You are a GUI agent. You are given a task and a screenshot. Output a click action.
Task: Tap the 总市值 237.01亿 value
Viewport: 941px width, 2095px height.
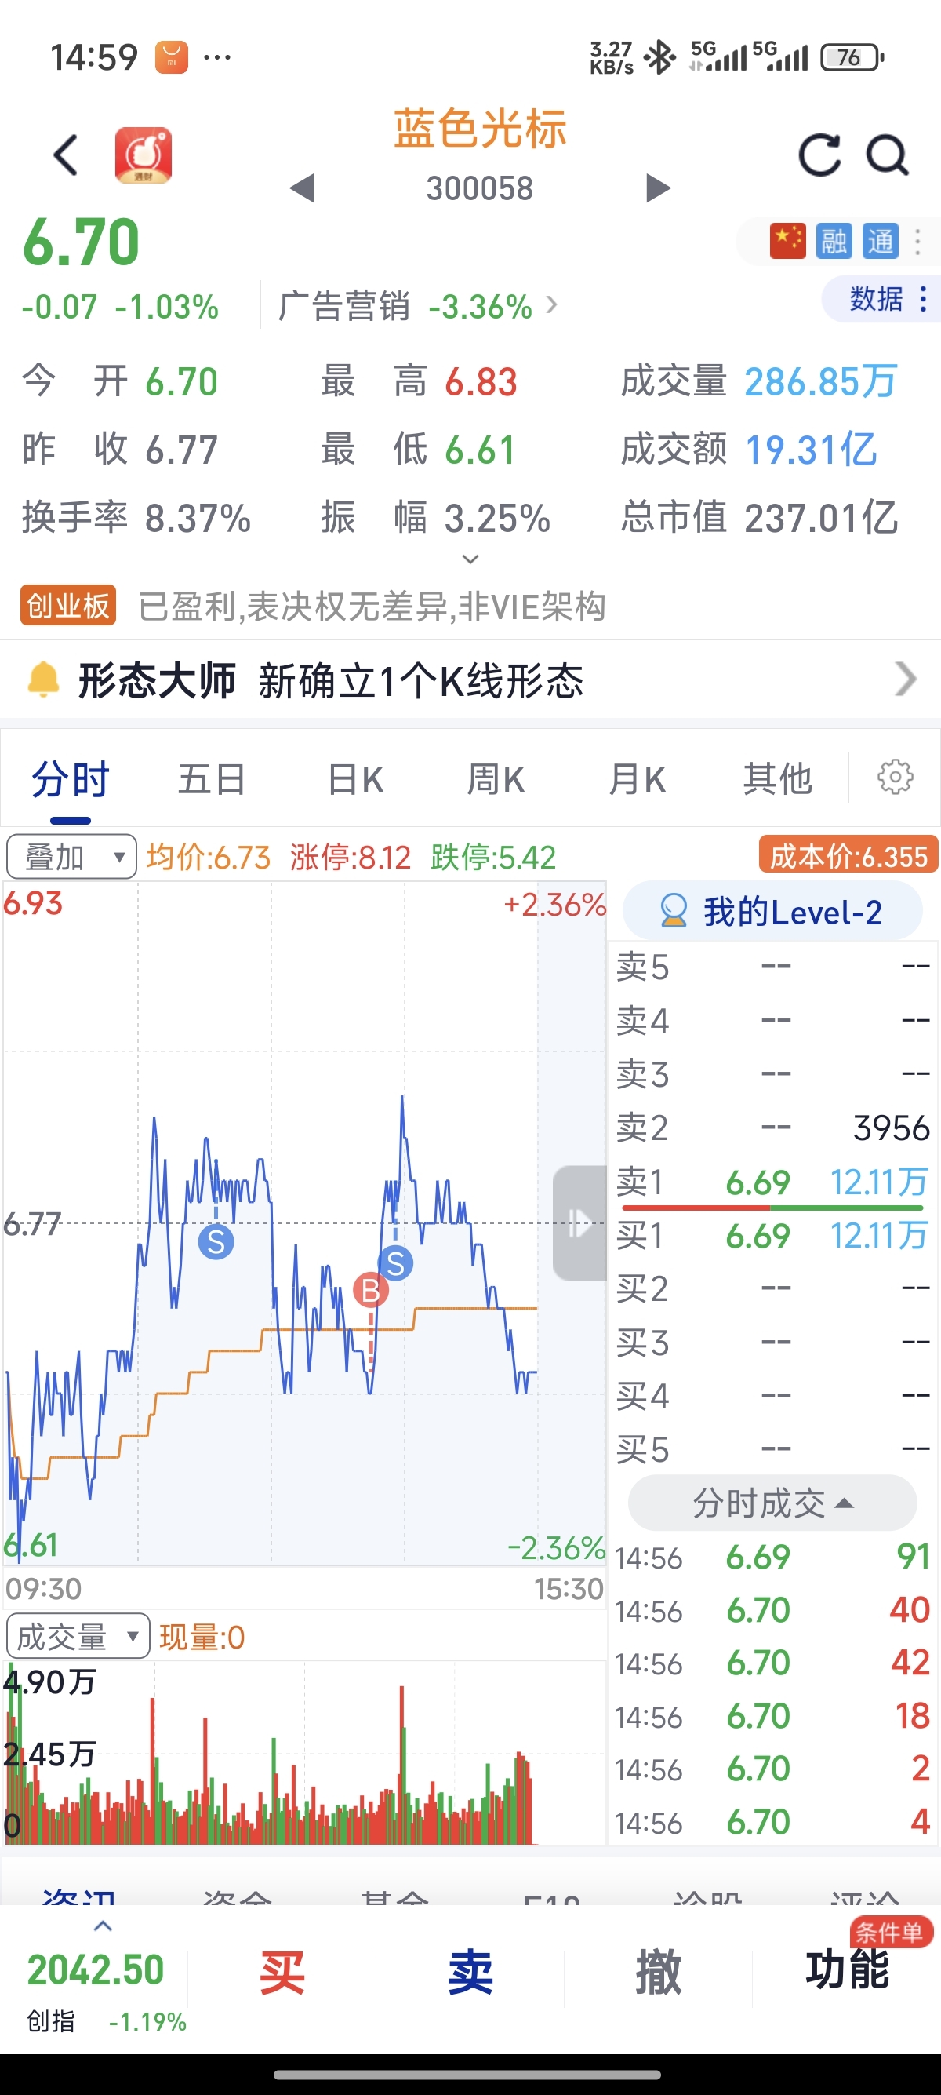(821, 517)
